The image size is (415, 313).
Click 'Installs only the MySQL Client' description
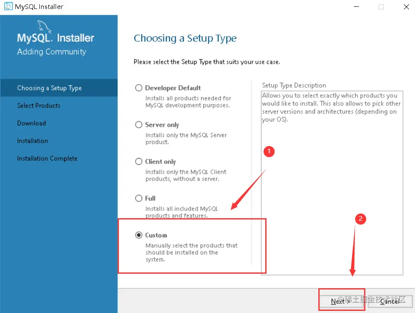coord(186,176)
